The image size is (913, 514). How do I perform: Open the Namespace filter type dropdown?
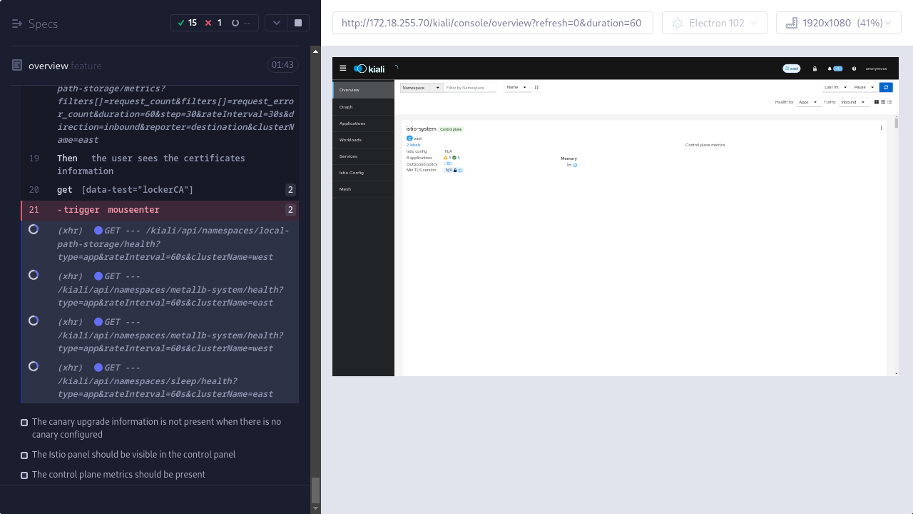click(x=421, y=87)
